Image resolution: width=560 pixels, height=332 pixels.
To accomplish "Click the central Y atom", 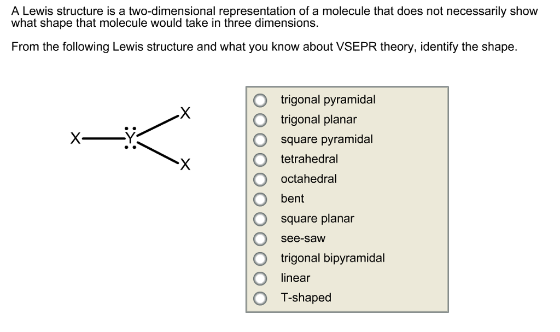I will coord(130,138).
